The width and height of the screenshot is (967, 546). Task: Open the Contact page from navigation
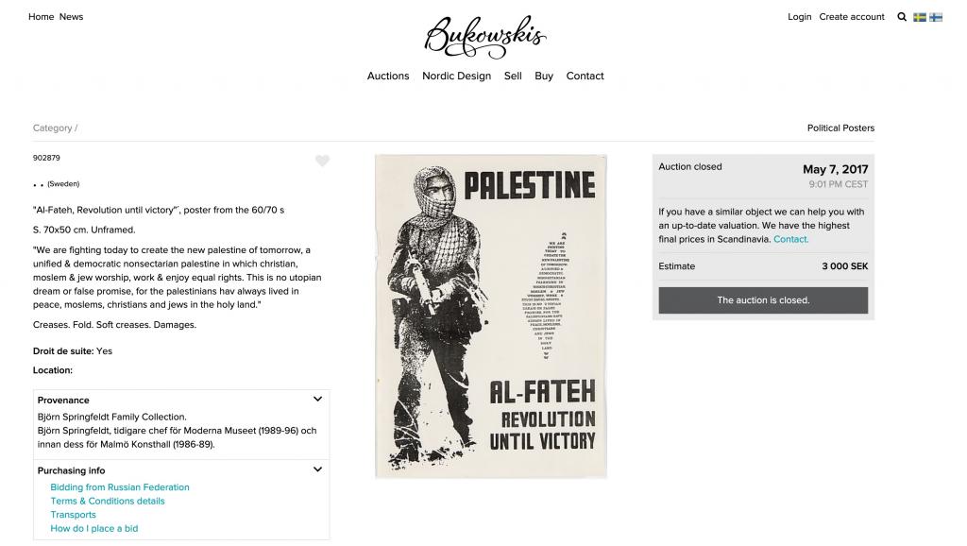tap(585, 76)
